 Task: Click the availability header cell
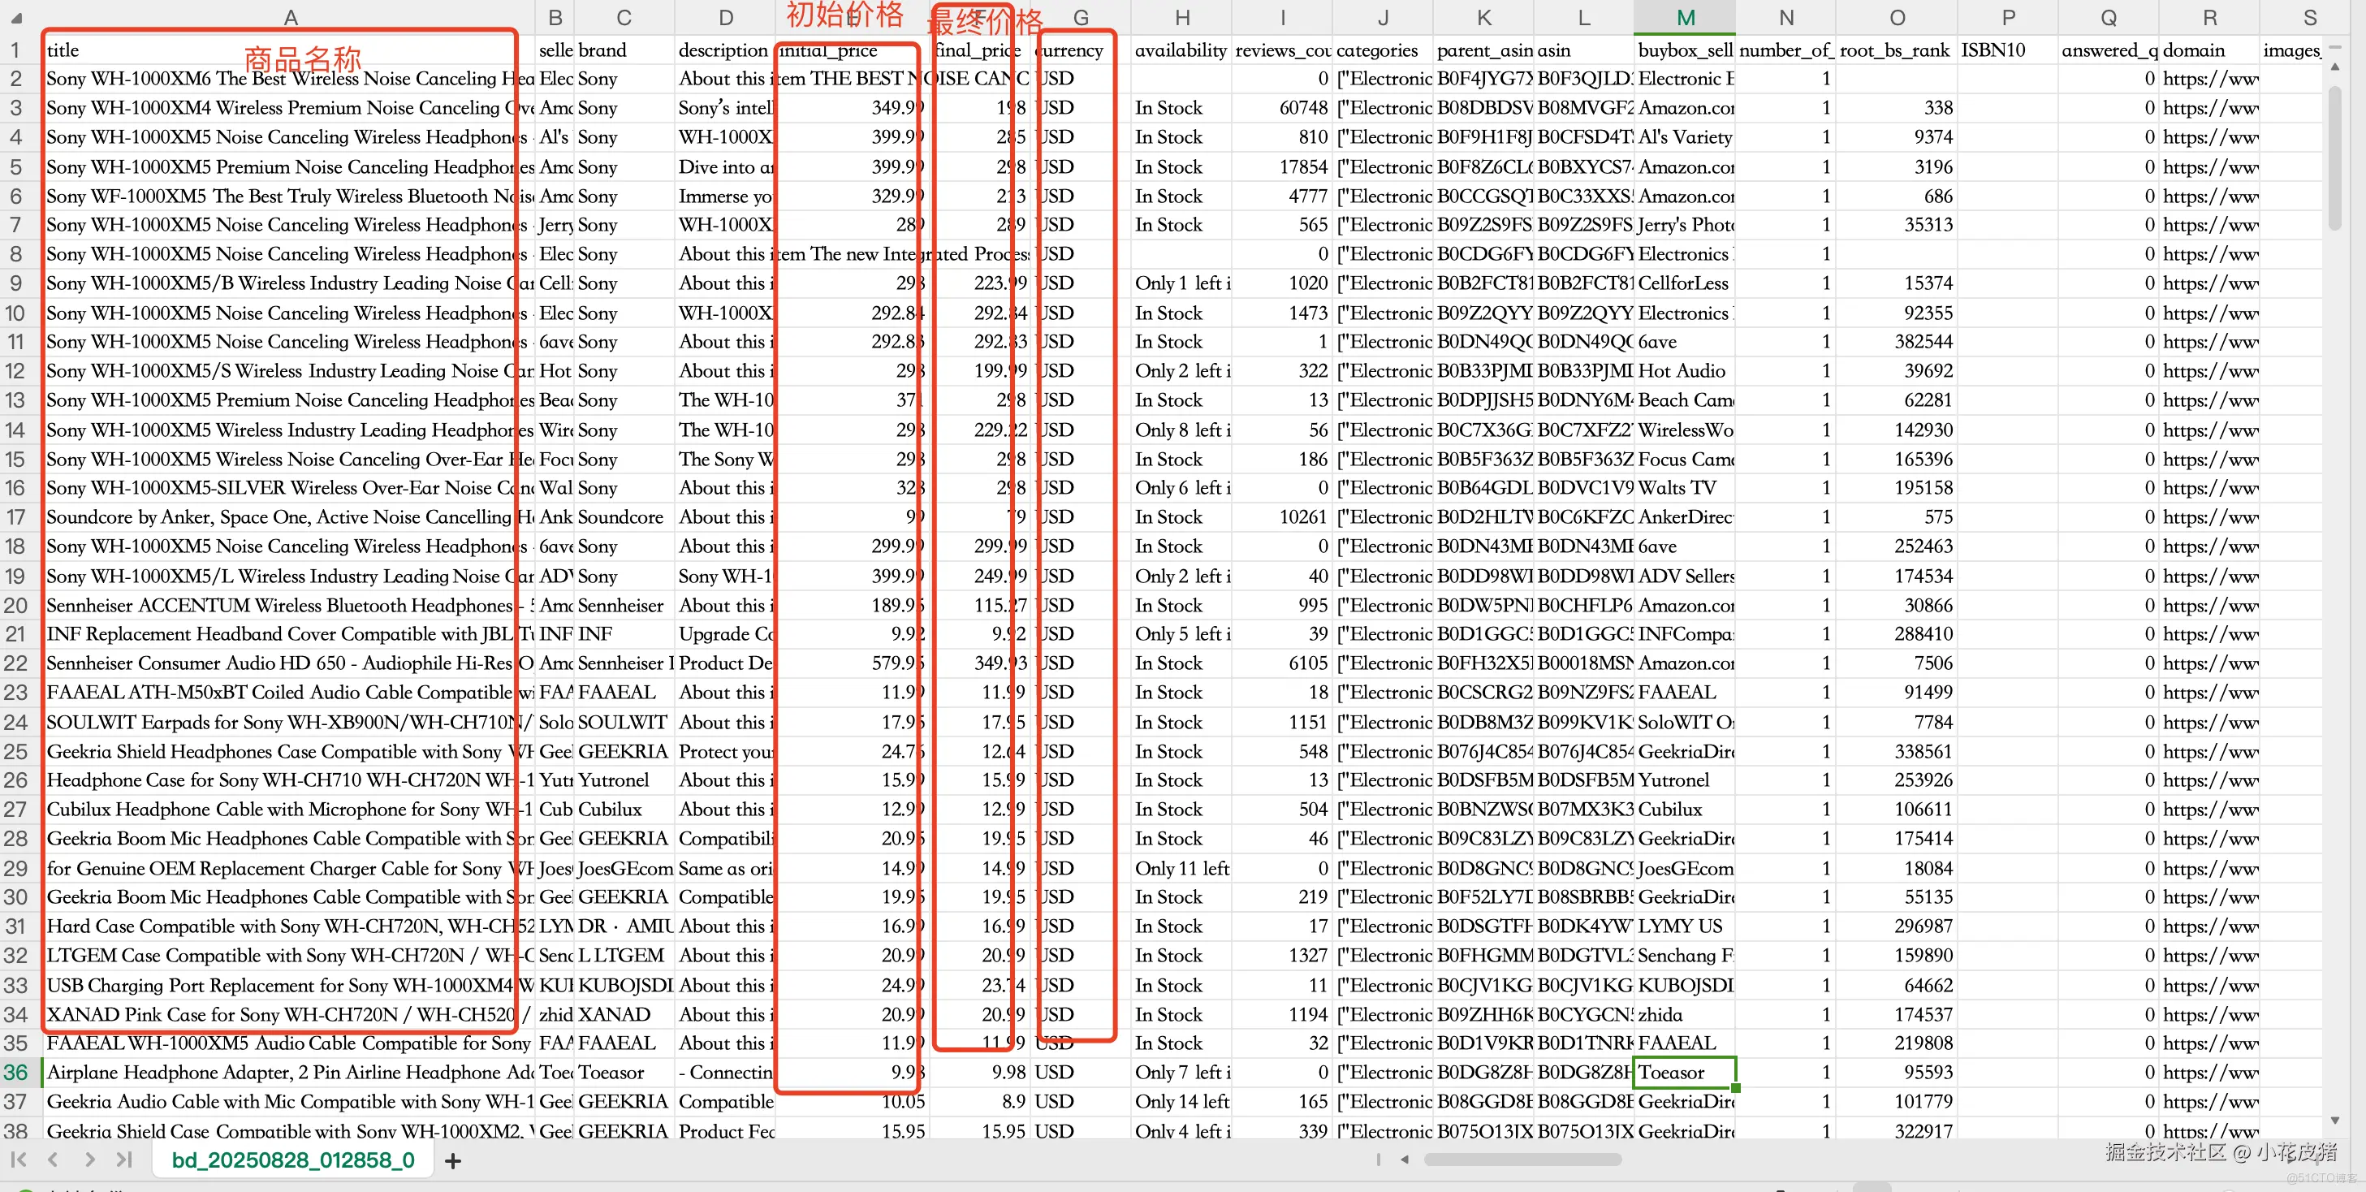tap(1181, 50)
